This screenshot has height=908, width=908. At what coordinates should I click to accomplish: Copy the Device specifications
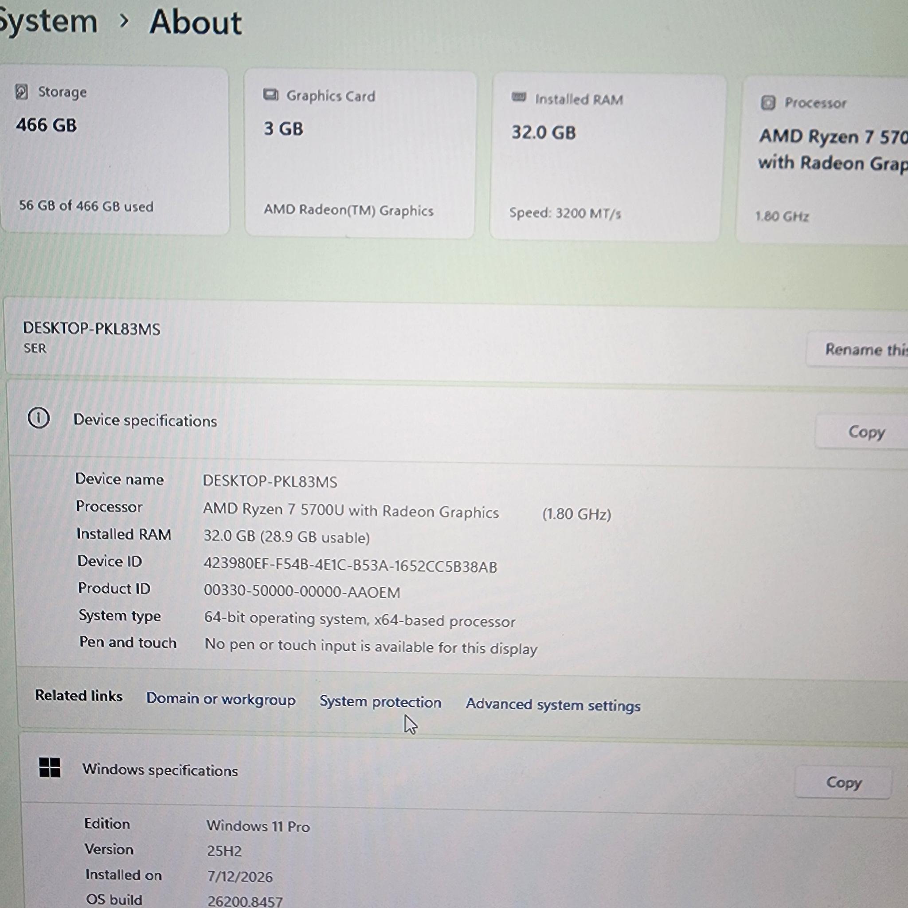[862, 431]
